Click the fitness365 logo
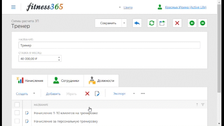The image size is (224, 126). coord(45,7)
